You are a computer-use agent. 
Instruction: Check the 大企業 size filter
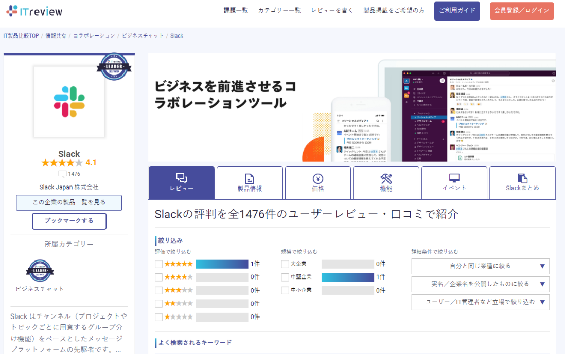coord(285,264)
